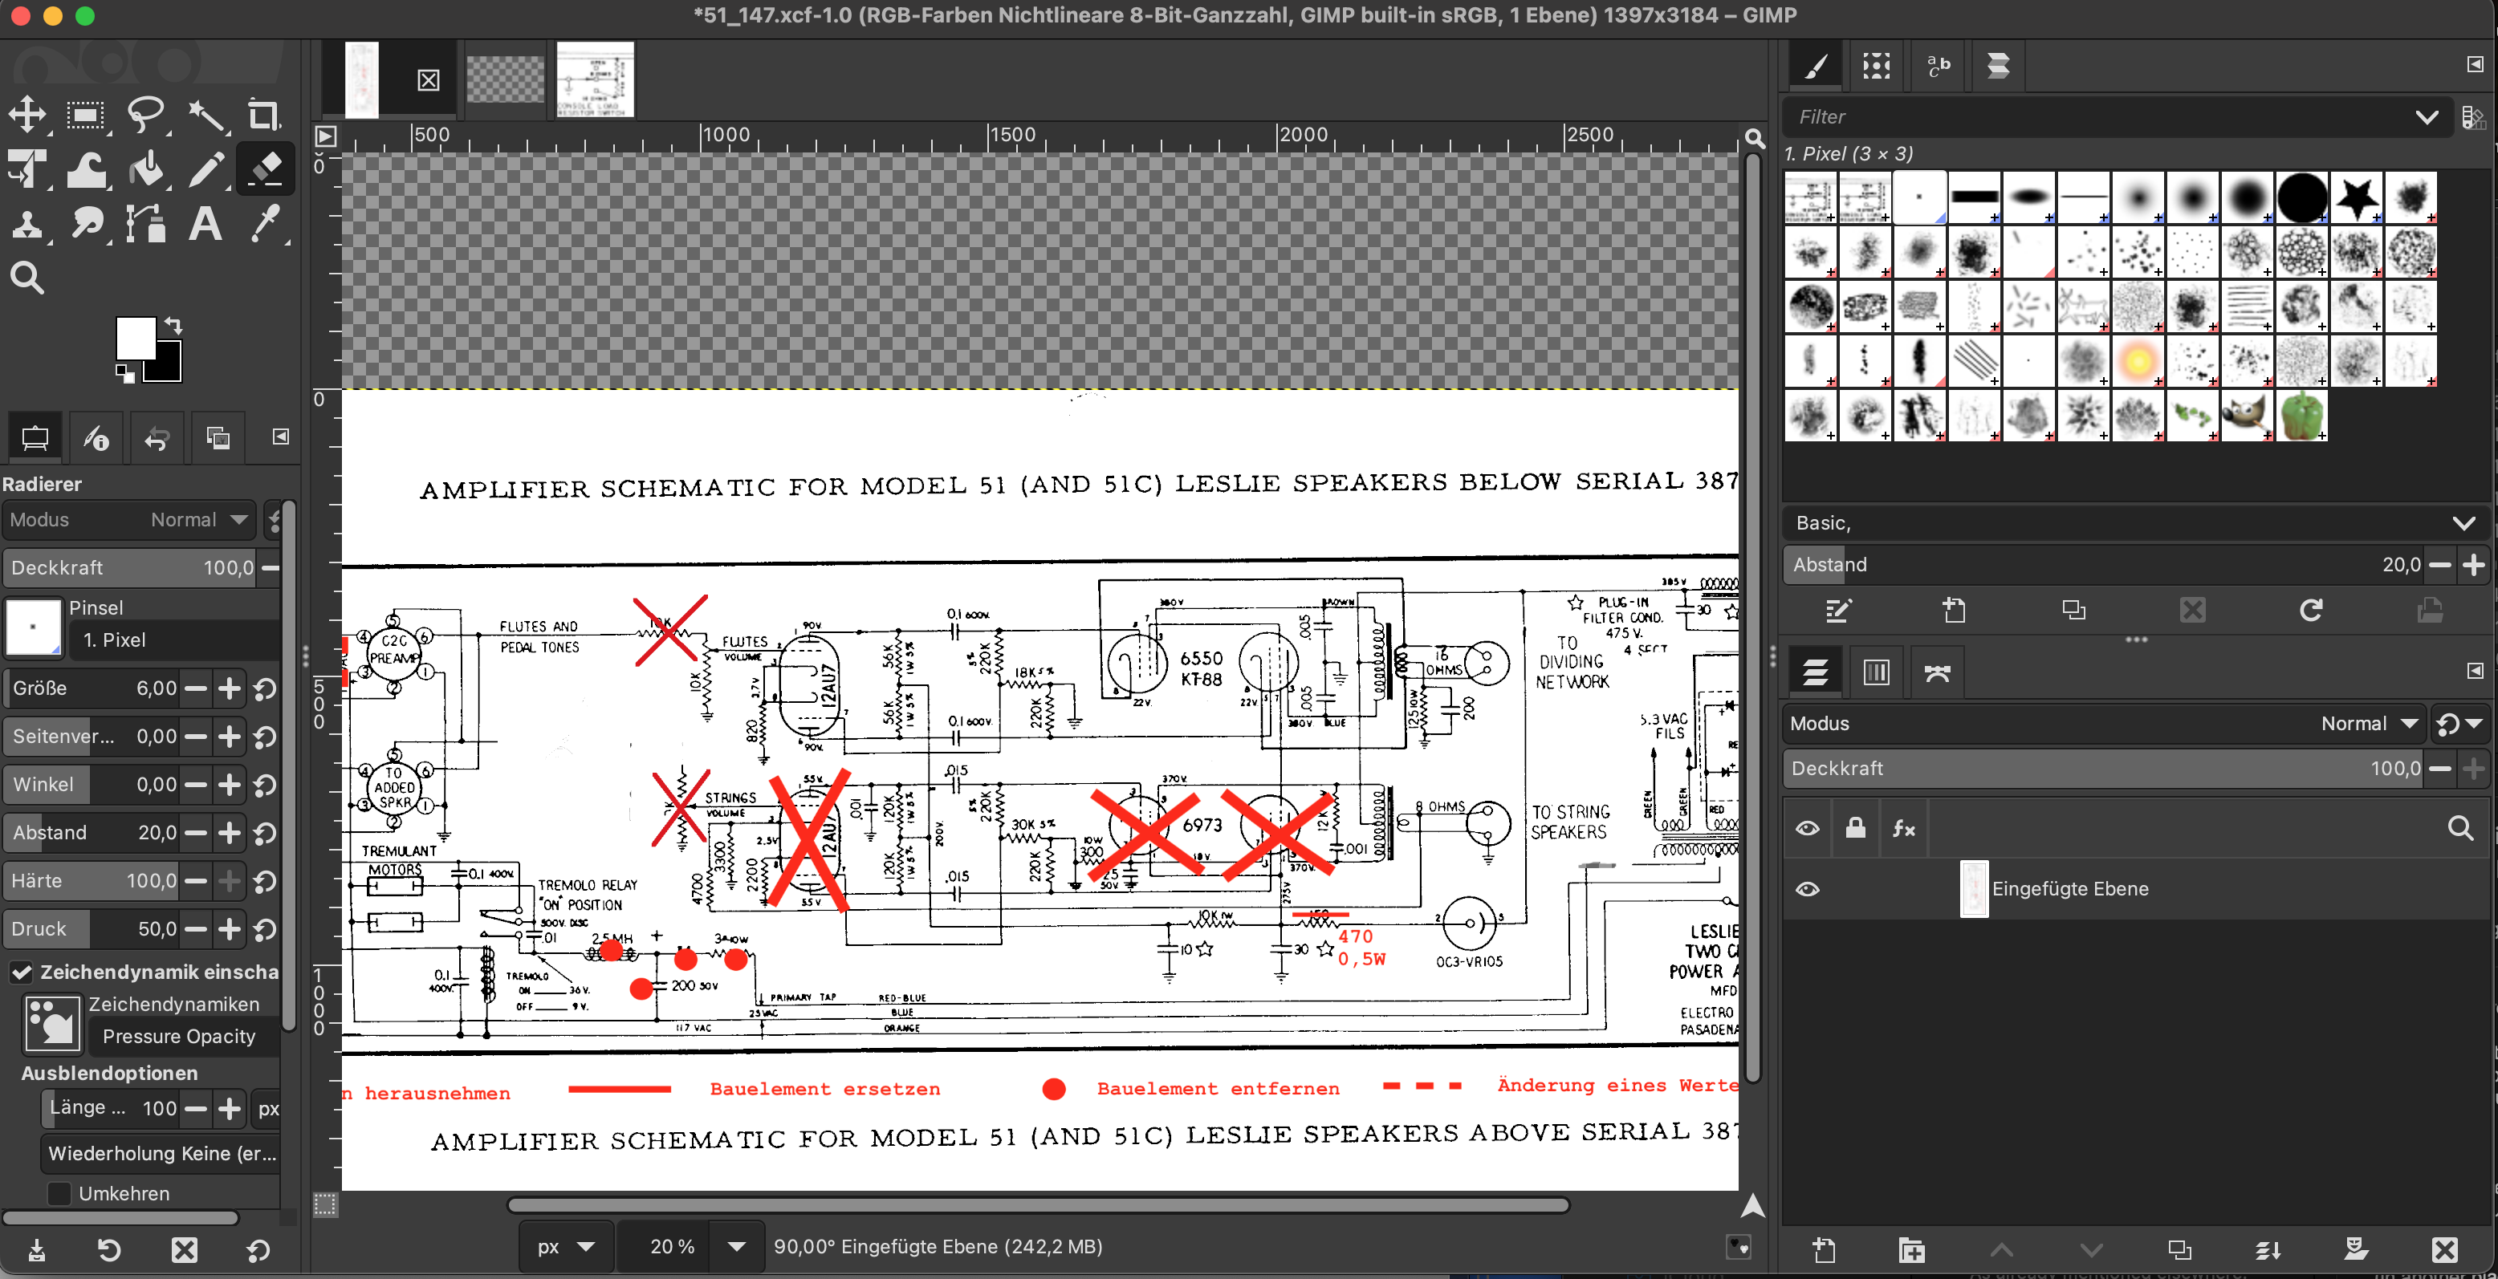Screen dimensions: 2498x1279
Task: Hide the Eingefügte Ebene layer
Action: point(1808,889)
